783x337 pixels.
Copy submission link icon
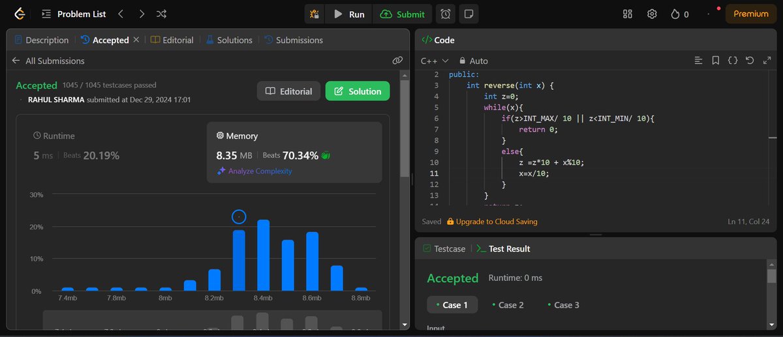tap(397, 61)
